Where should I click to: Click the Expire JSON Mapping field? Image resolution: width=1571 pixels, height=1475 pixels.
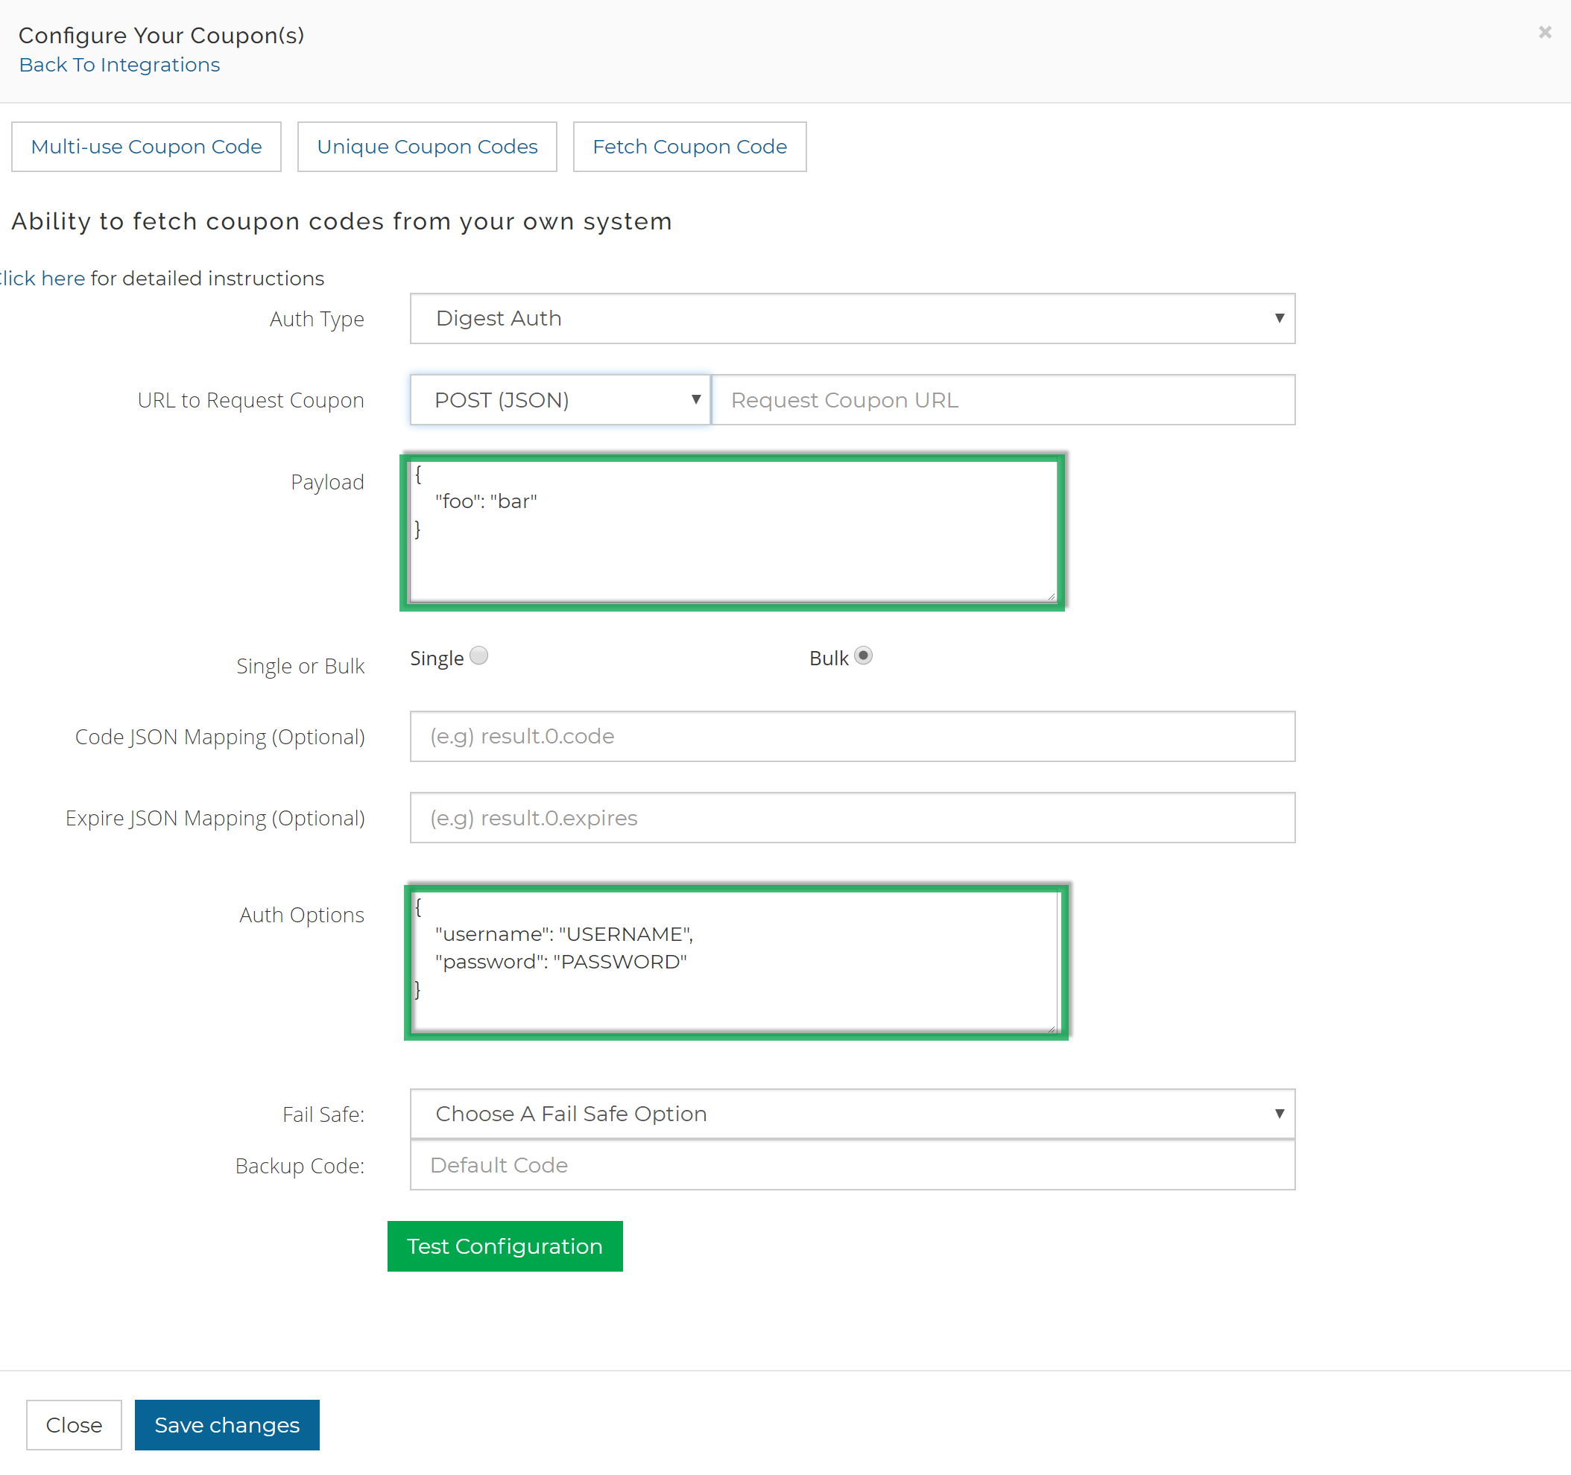click(851, 818)
